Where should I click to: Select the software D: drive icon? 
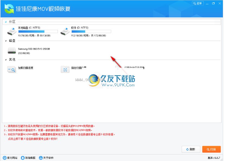click(x=65, y=32)
